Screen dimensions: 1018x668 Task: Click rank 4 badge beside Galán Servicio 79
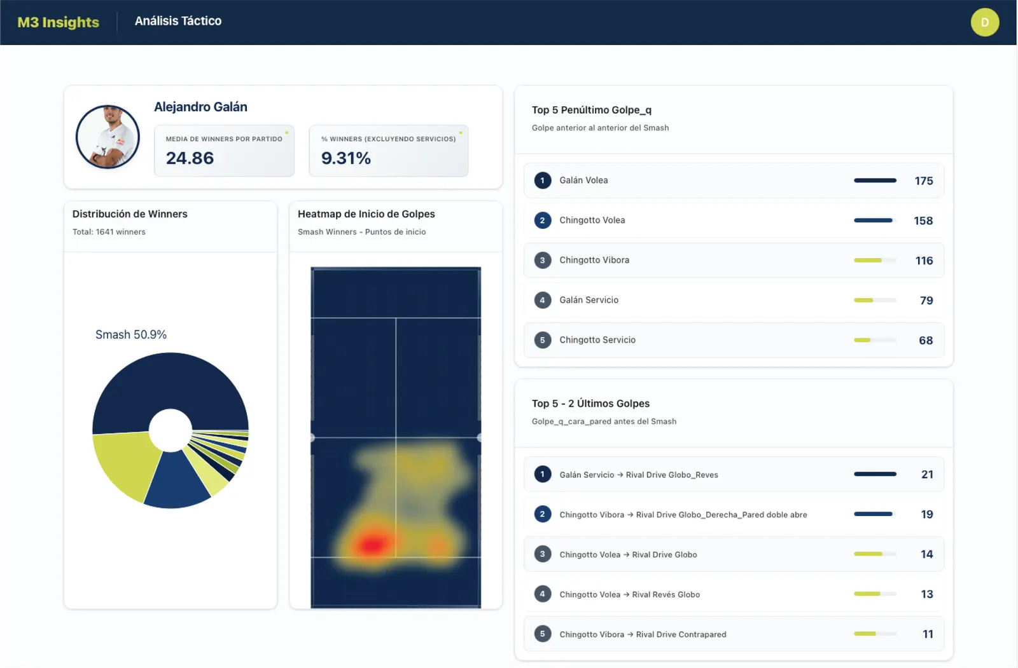point(542,300)
